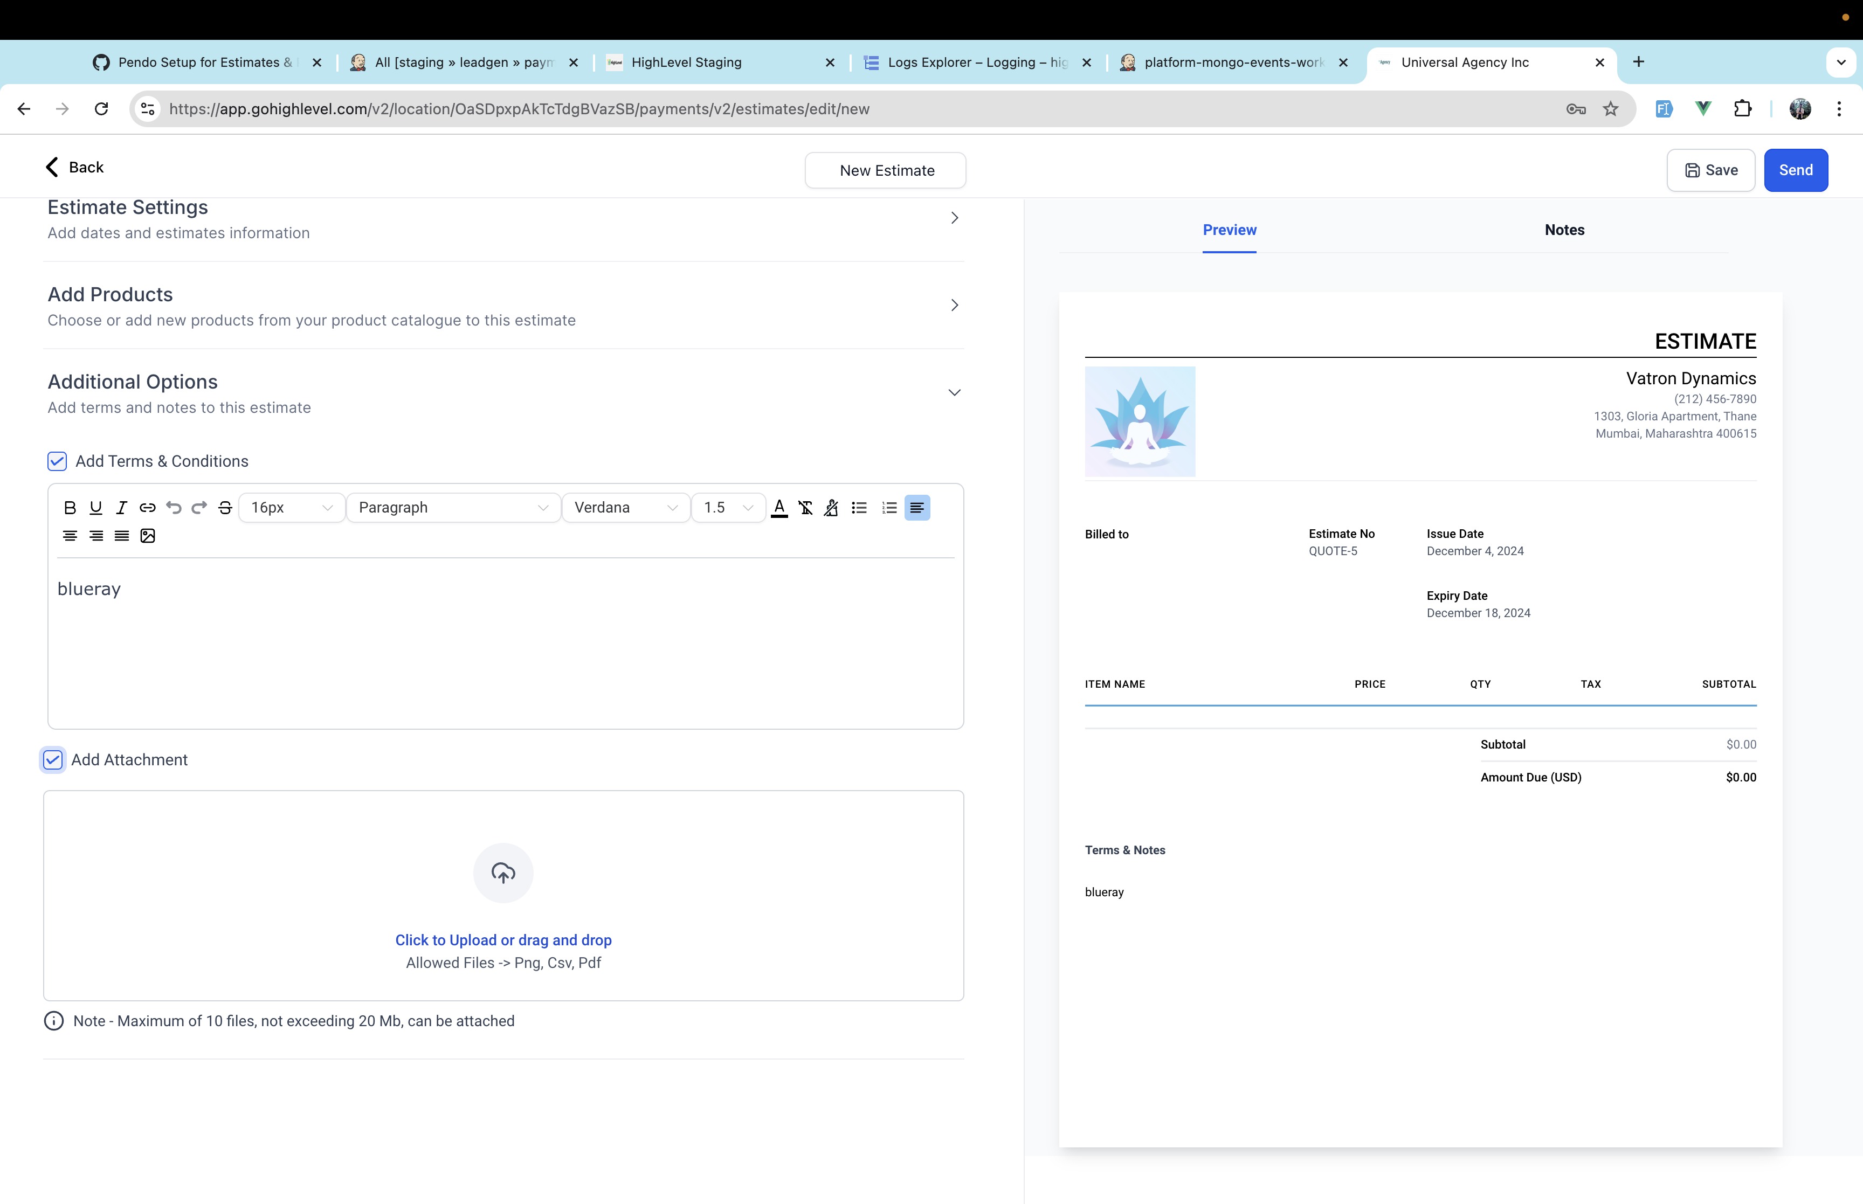The image size is (1863, 1204).
Task: Insert an image into the terms editor
Action: point(147,536)
